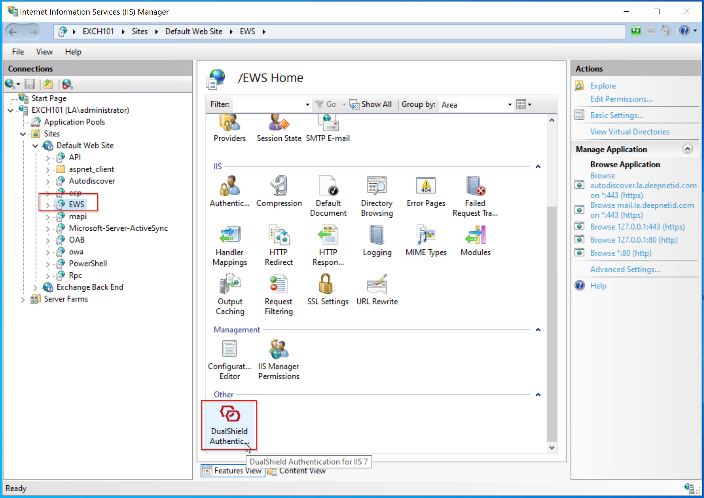704x498 pixels.
Task: Click the refresh icon beside address bar
Action: pyautogui.click(x=636, y=31)
